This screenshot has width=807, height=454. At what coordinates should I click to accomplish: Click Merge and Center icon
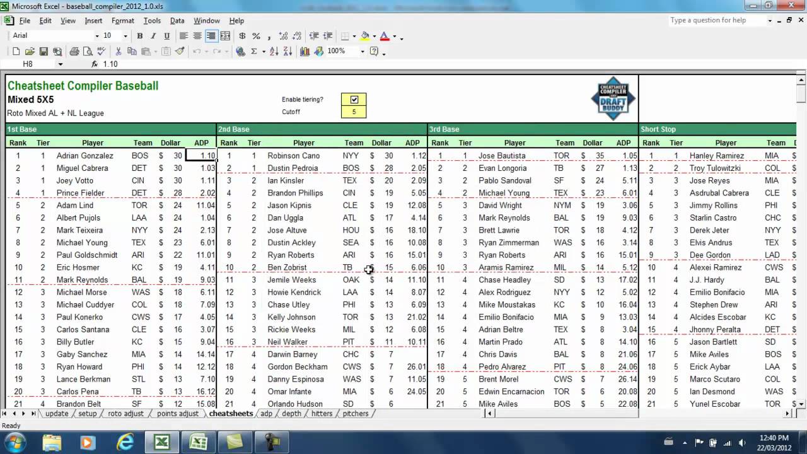[225, 36]
